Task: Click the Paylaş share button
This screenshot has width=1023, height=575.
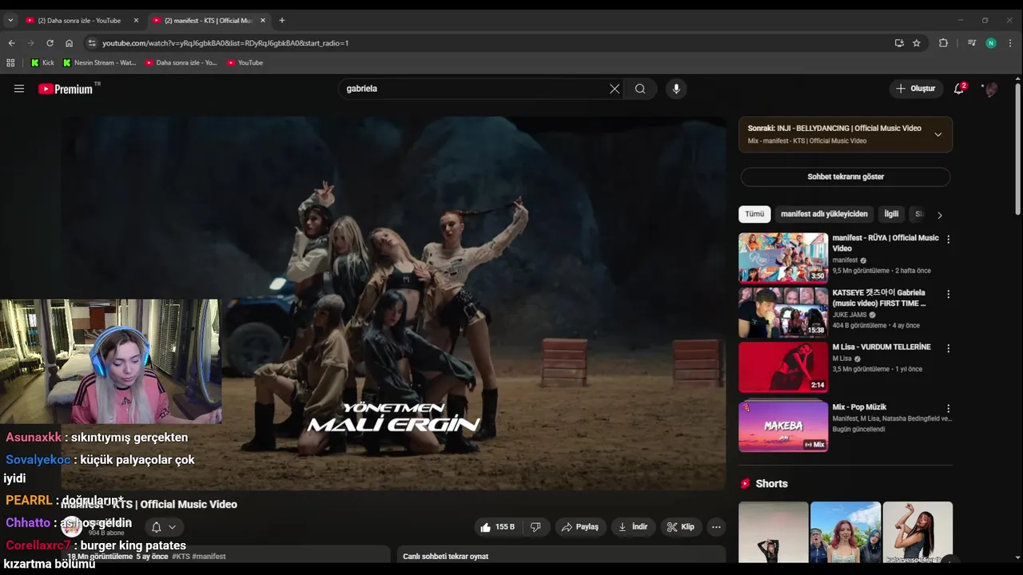Action: pos(580,527)
